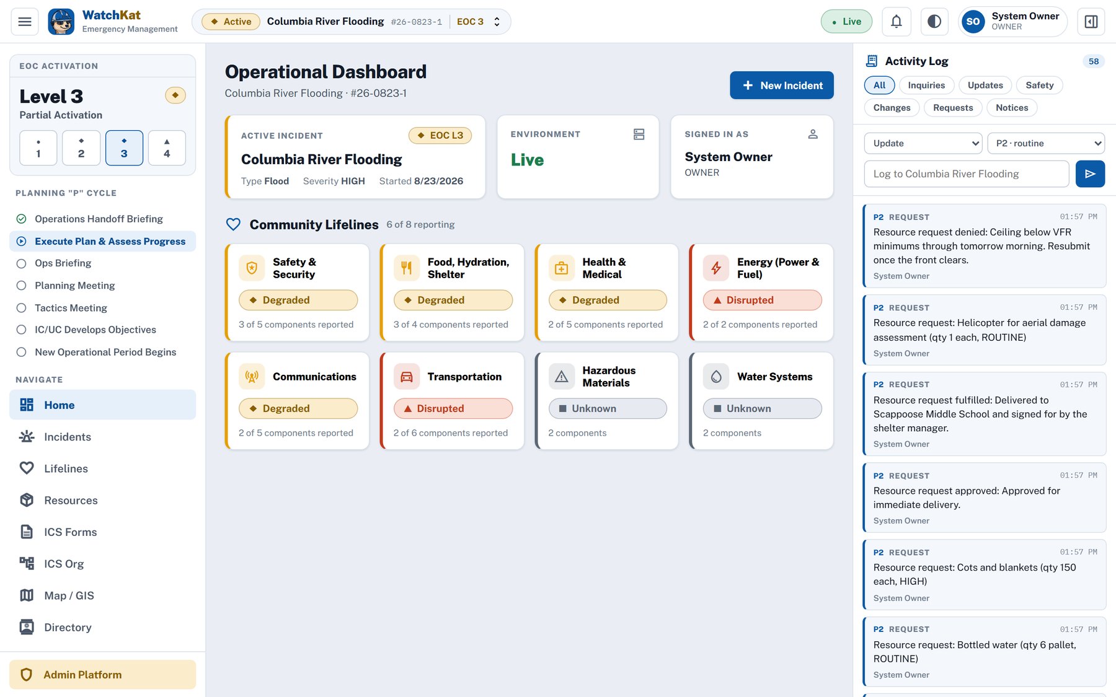Filter activity log by Safety
Screen dimensions: 1116x697
1039,85
